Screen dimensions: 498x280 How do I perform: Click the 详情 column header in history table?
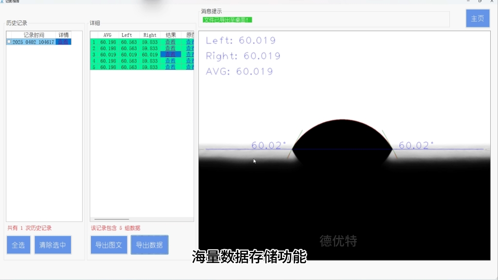[x=64, y=35]
